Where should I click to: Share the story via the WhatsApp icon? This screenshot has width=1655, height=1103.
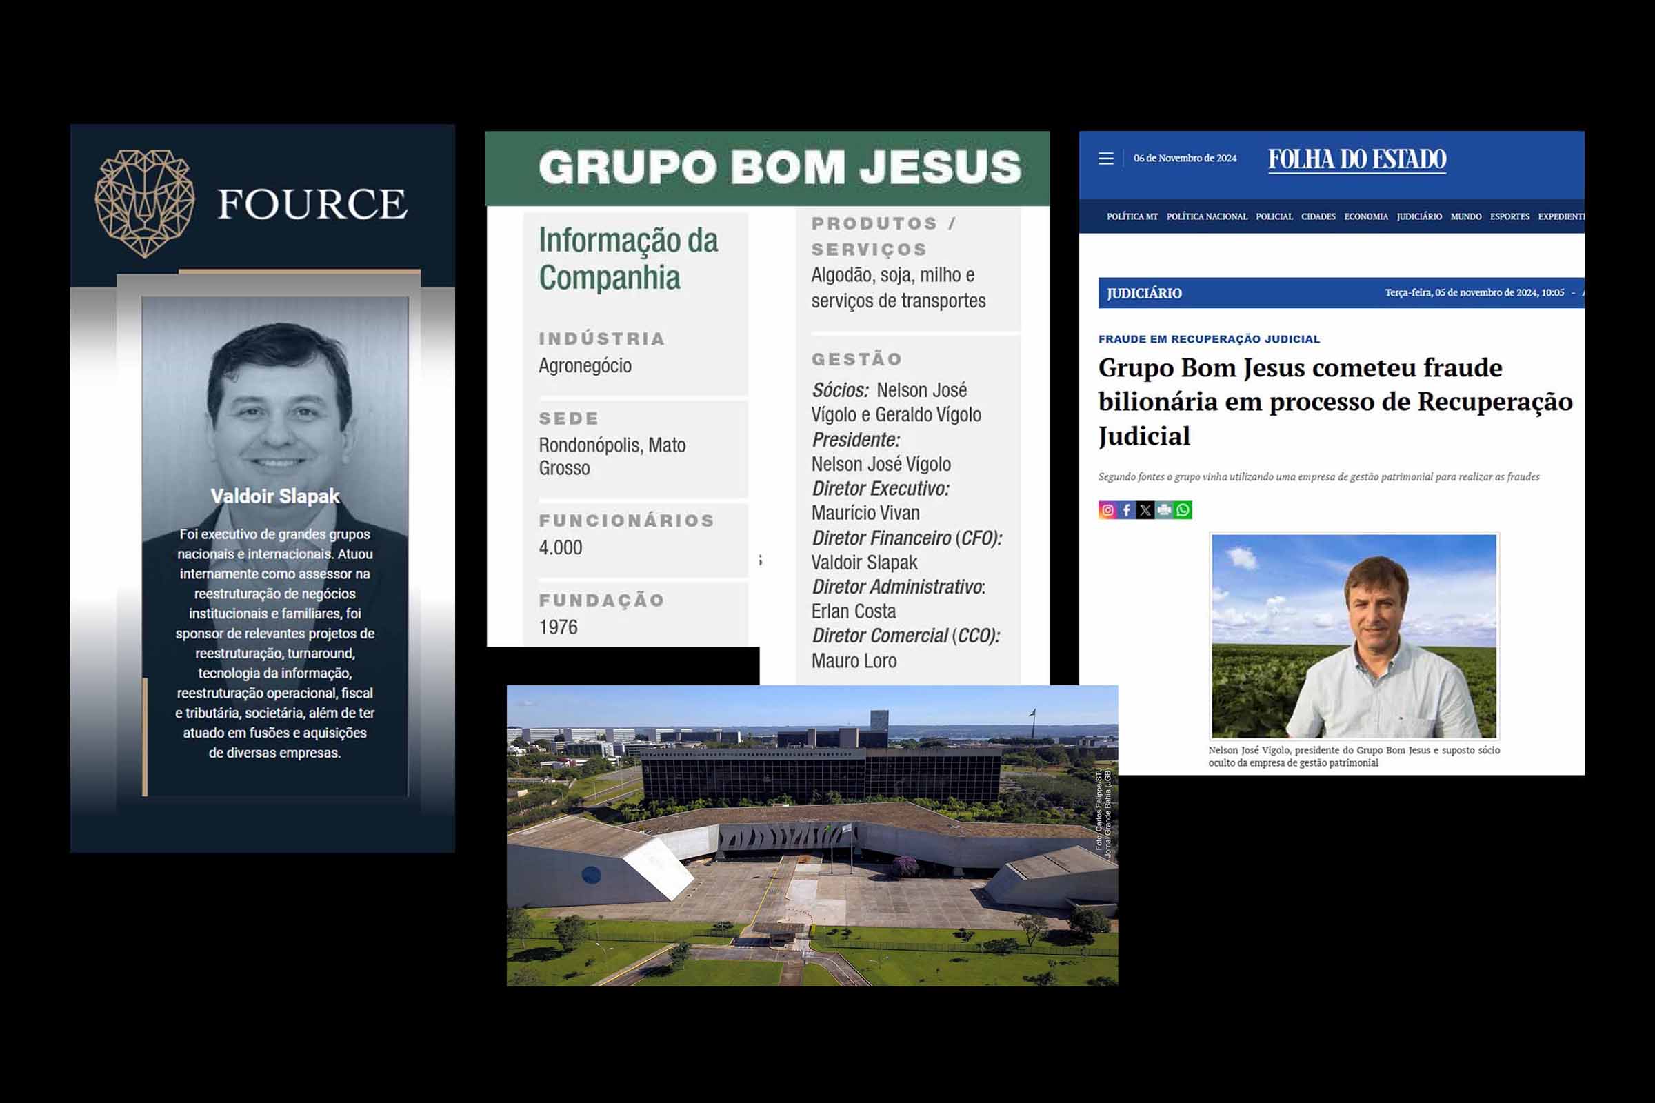coord(1183,510)
